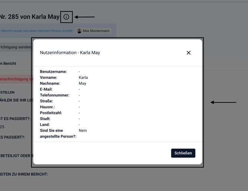Click the 'Stadt:' field label
Image resolution: width=248 pixels, height=191 pixels.
(x=45, y=119)
